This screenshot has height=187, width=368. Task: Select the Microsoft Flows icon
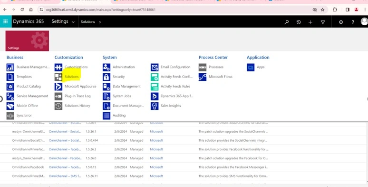(x=203, y=77)
